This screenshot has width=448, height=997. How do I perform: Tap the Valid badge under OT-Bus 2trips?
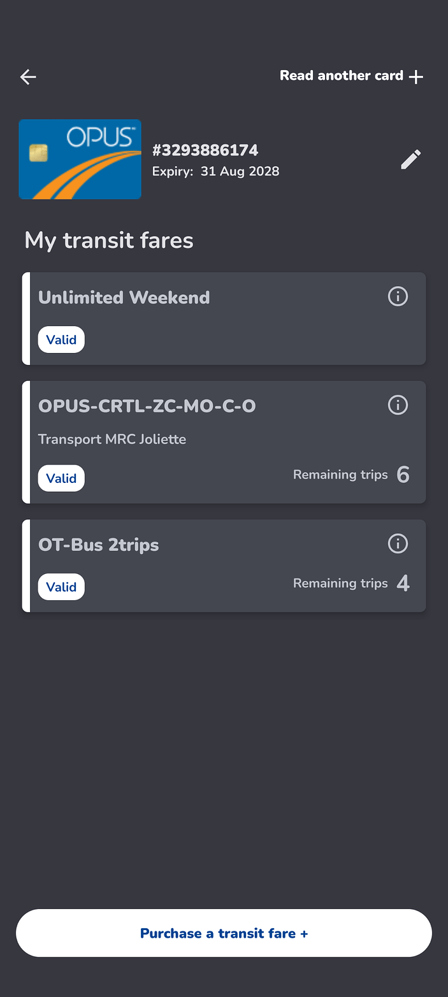[x=61, y=587]
